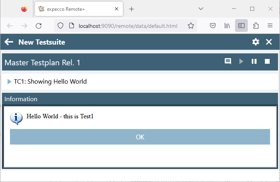Image resolution: width=280 pixels, height=182 pixels.
Task: Open the testplan comment/log icon
Action: point(228,61)
